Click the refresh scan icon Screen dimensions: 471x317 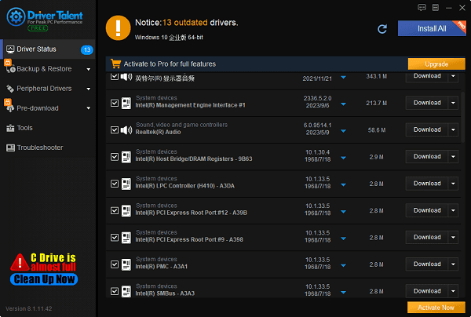pyautogui.click(x=382, y=29)
